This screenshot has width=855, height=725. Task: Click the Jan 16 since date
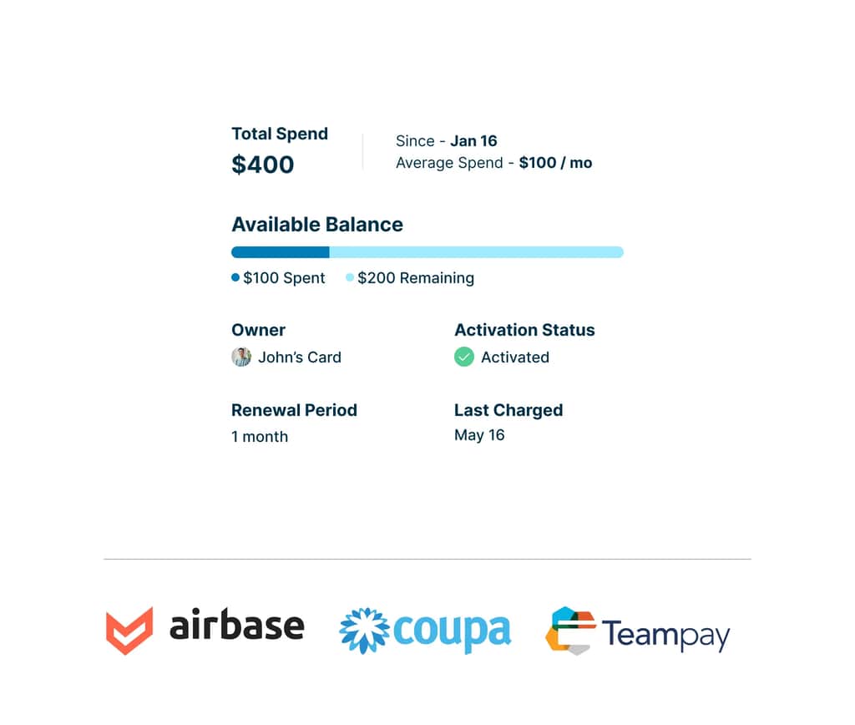tap(473, 141)
